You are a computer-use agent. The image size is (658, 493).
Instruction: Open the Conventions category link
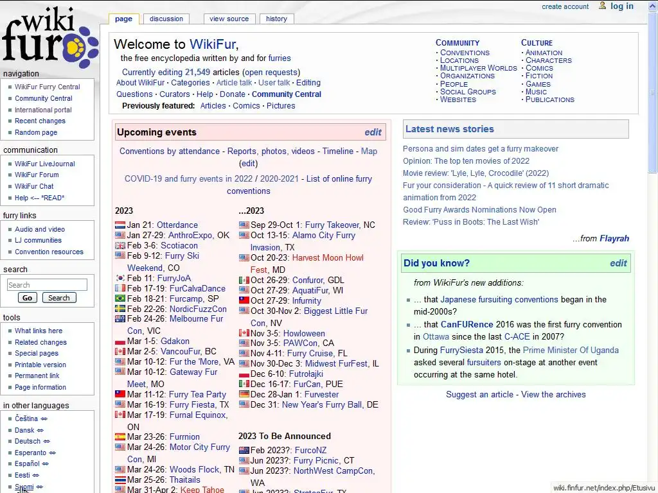pos(465,53)
